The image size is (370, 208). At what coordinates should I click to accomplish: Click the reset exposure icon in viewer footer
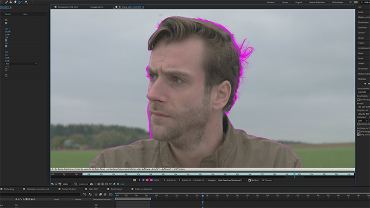click(118, 184)
